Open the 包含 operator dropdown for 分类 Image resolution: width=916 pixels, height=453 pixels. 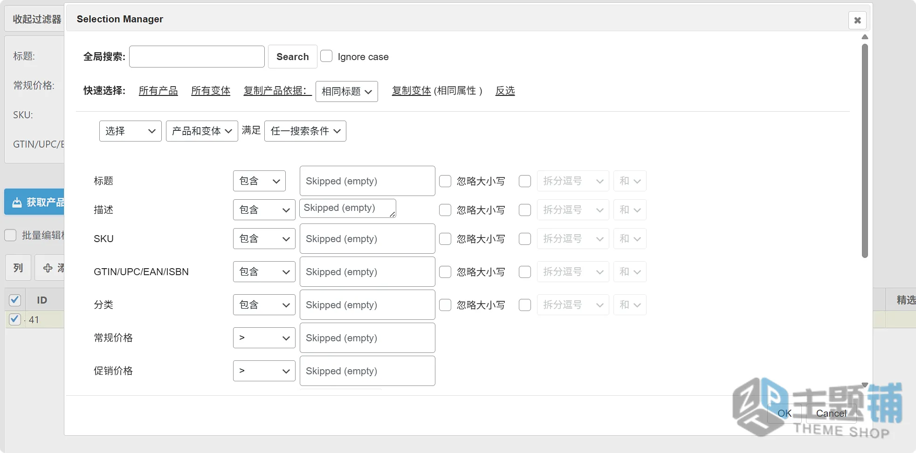pos(264,305)
